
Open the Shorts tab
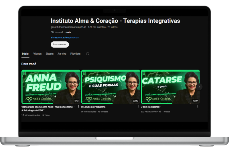(x=50, y=54)
